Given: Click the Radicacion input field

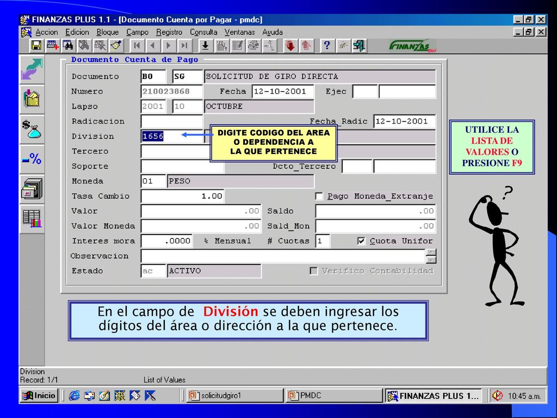Looking at the screenshot, I should (171, 121).
